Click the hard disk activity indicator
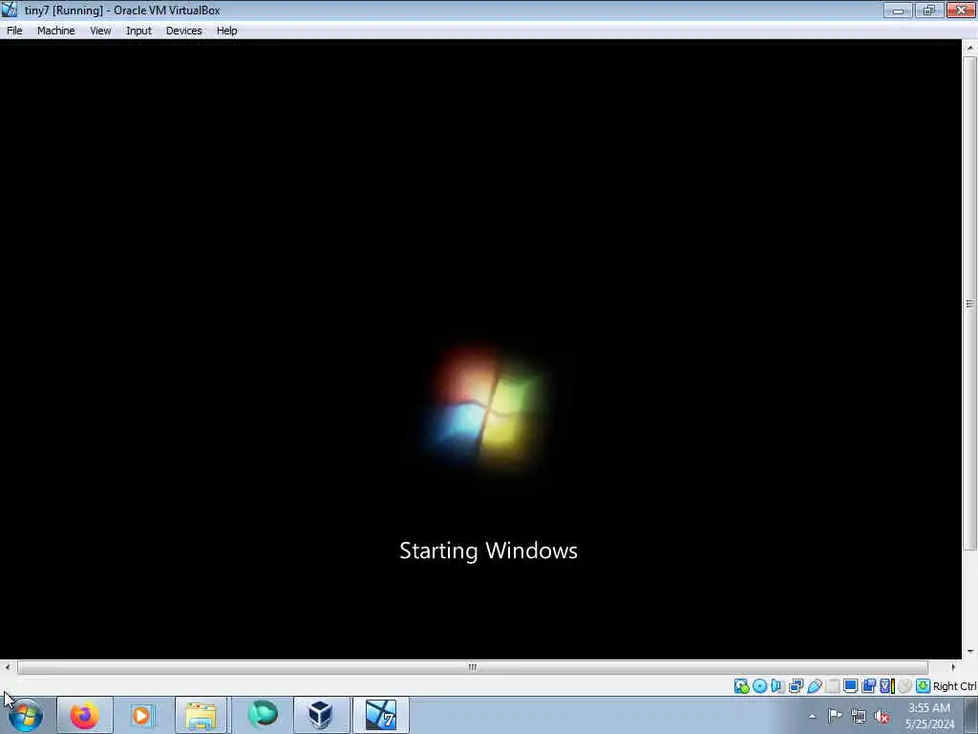 pyautogui.click(x=741, y=686)
